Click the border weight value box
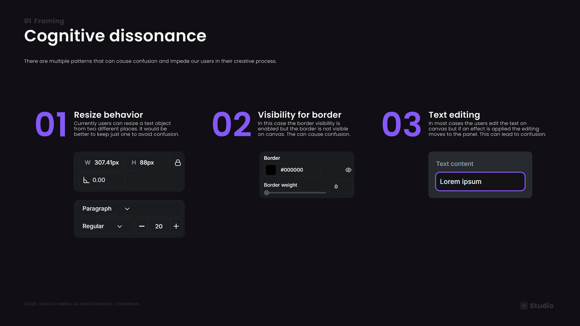 click(x=341, y=187)
